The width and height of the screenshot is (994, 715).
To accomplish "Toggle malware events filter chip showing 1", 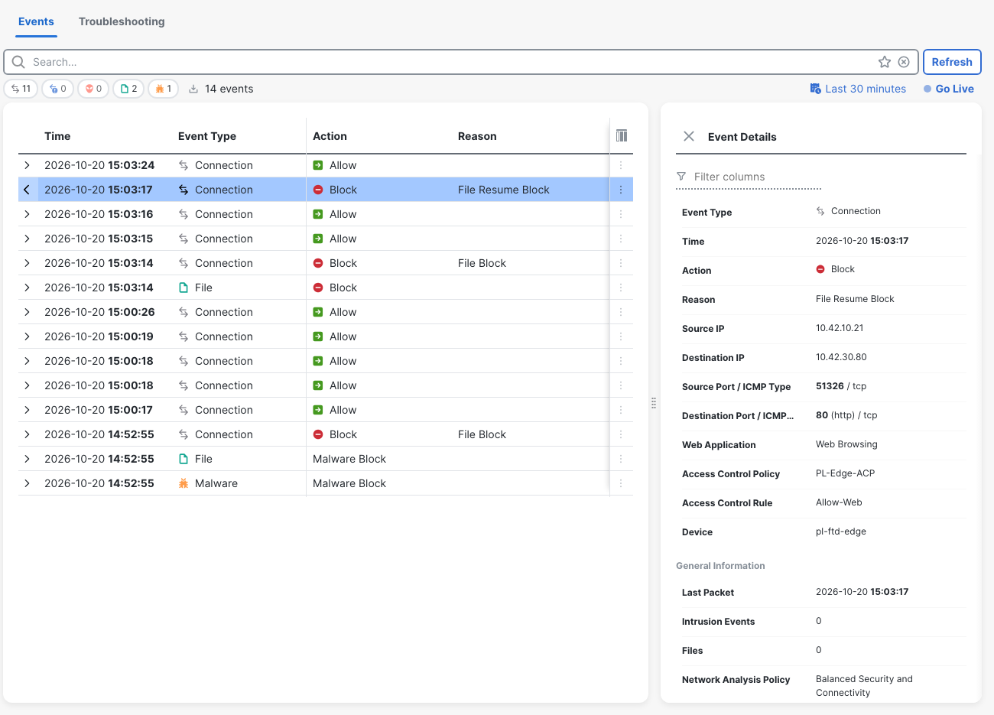I will point(163,89).
